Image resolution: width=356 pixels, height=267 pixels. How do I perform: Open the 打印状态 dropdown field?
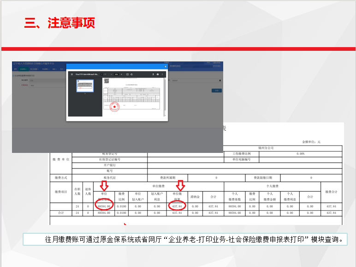tap(47, 85)
